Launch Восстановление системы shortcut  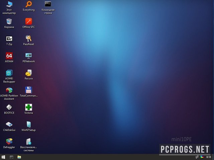pos(28,145)
